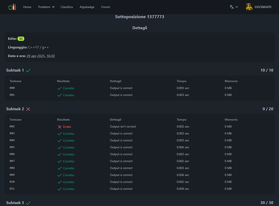Click the Subtask 3 title

15,203
